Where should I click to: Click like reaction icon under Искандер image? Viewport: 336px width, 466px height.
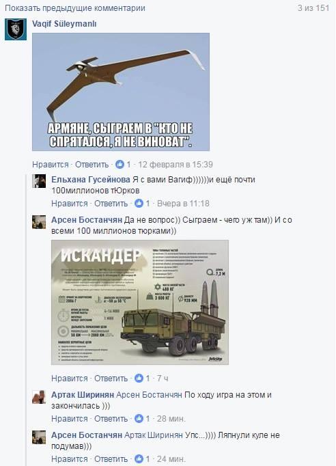139,378
